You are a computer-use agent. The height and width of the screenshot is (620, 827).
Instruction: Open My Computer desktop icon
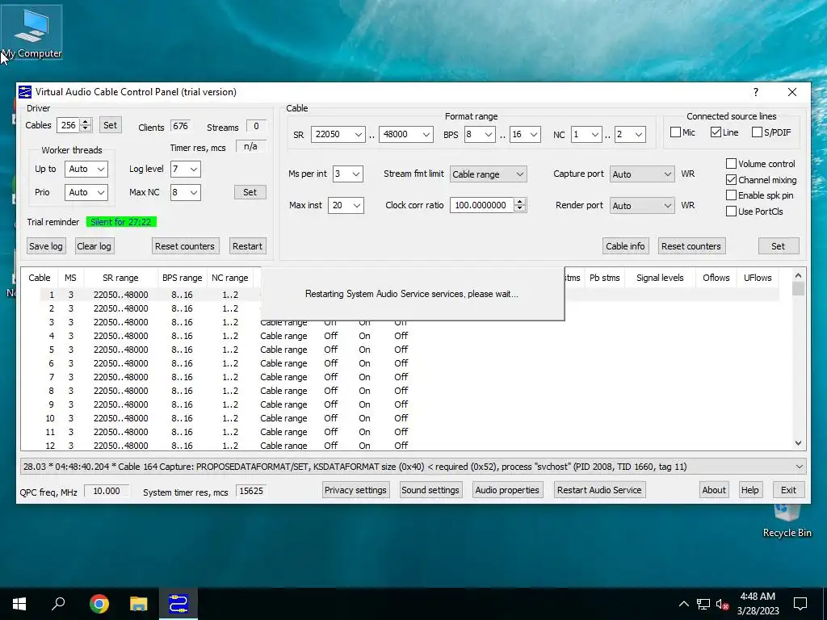pos(31,32)
